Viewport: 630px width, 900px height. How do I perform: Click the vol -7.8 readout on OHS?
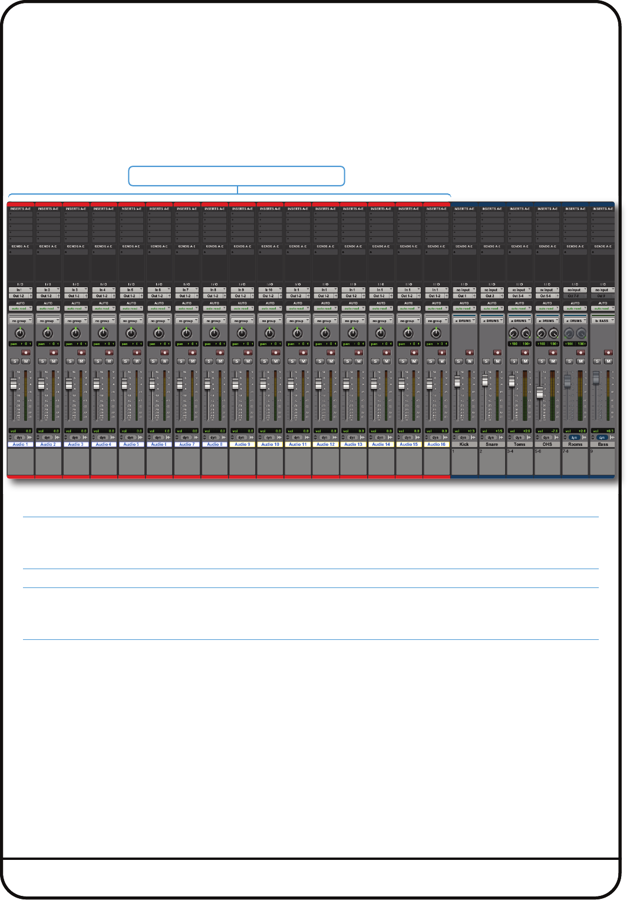547,431
